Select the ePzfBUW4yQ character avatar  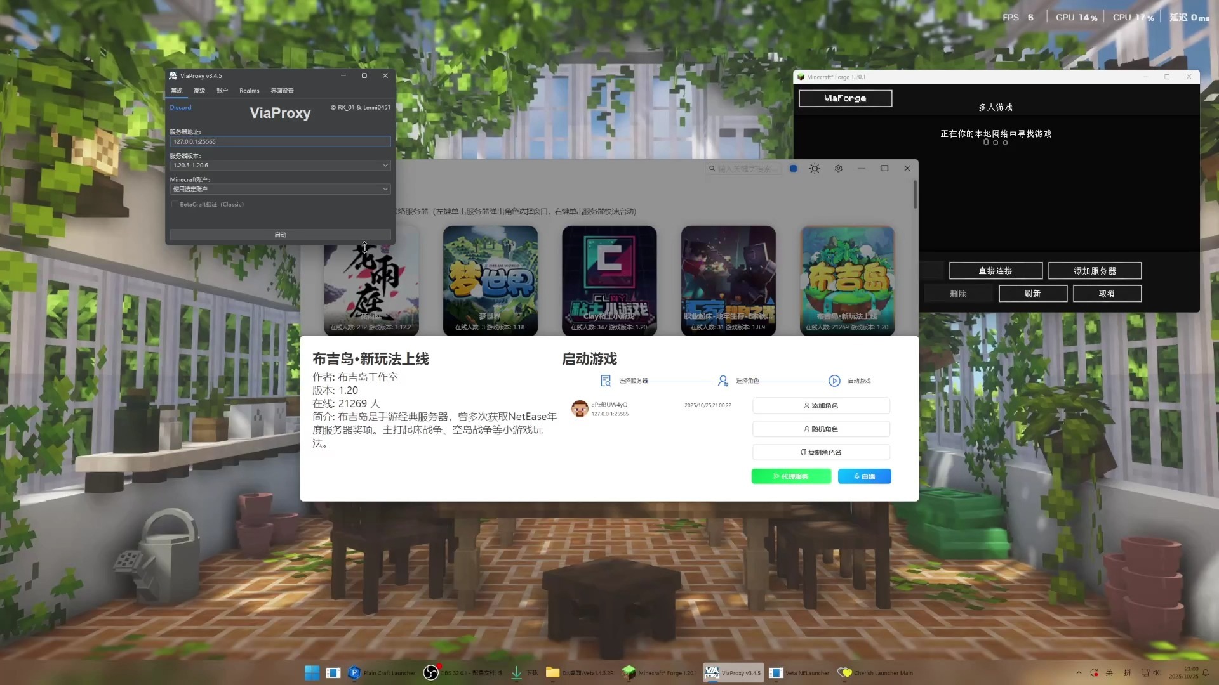click(x=579, y=409)
